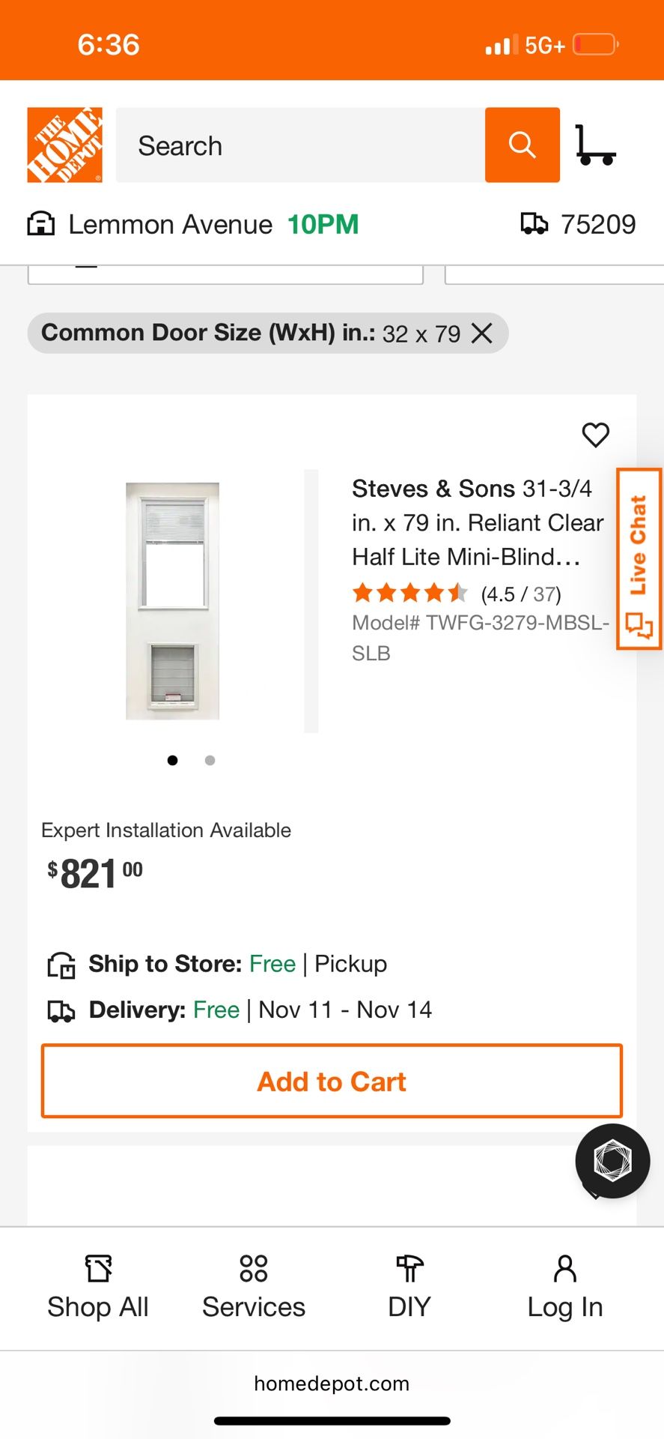Image resolution: width=664 pixels, height=1439 pixels.
Task: Favorite the door with the heart toggle
Action: click(596, 435)
